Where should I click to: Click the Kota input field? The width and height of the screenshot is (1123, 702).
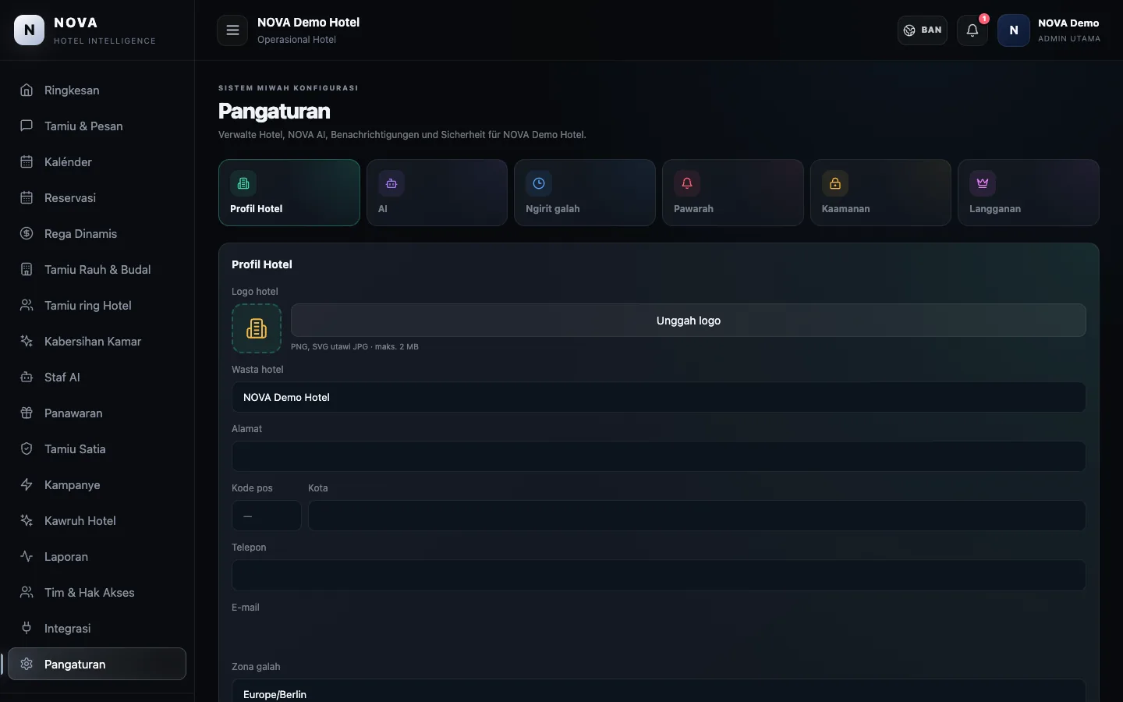pos(697,516)
